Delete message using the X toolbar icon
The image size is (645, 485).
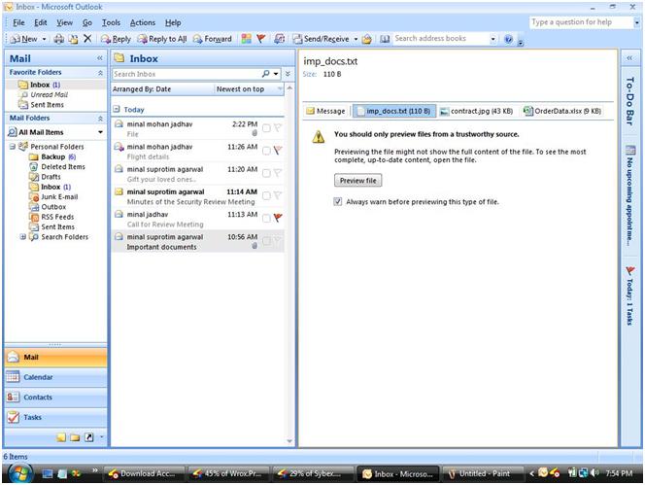click(x=87, y=39)
